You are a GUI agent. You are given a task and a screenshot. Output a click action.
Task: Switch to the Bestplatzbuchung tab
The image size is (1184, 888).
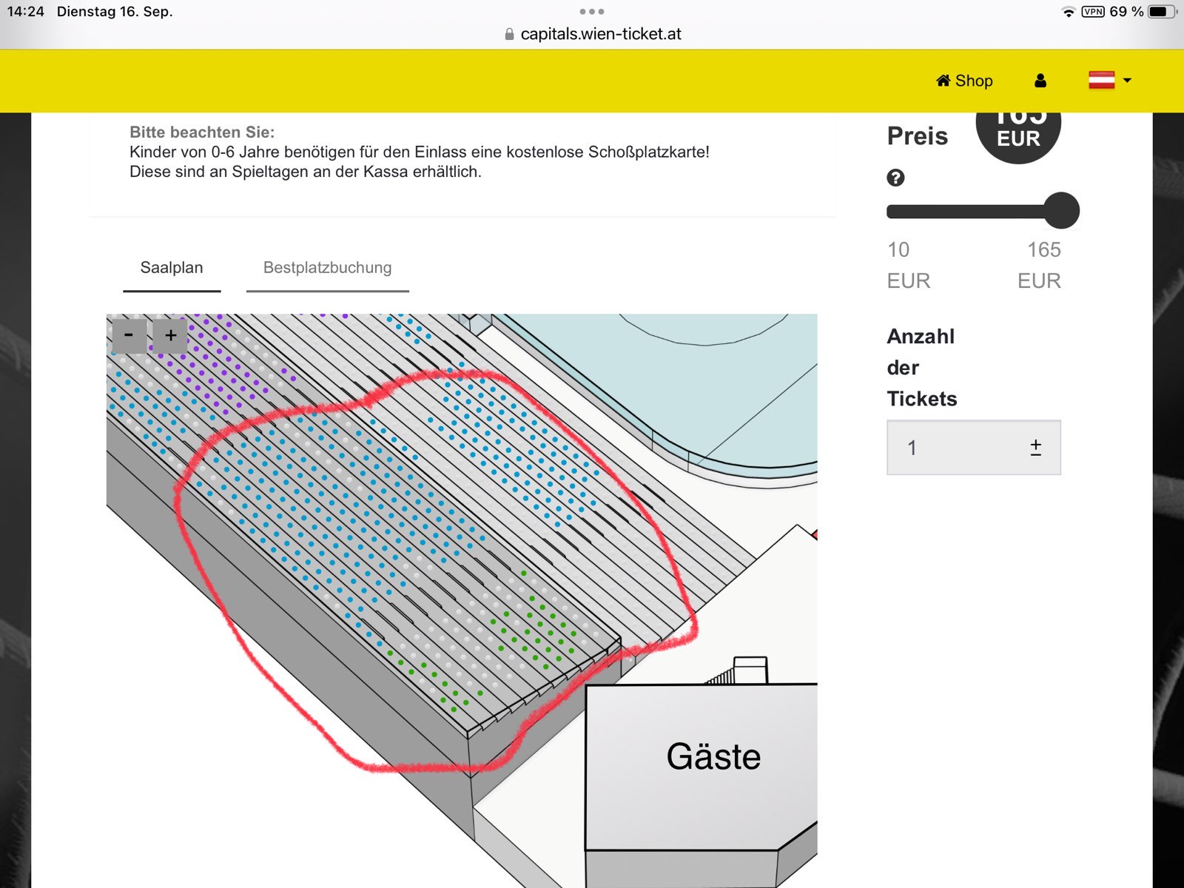click(x=327, y=268)
